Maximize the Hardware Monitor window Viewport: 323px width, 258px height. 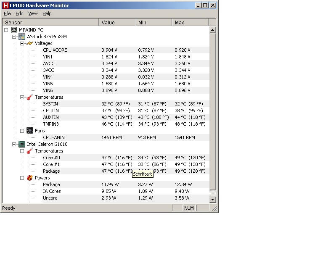click(x=205, y=5)
